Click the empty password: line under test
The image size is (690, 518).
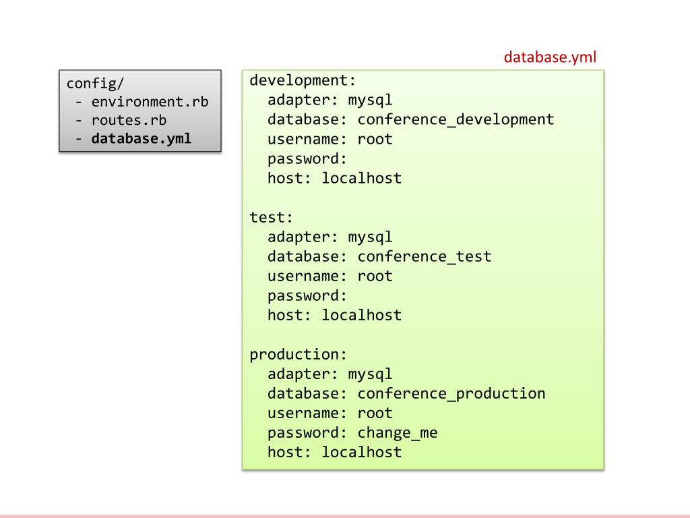(307, 296)
